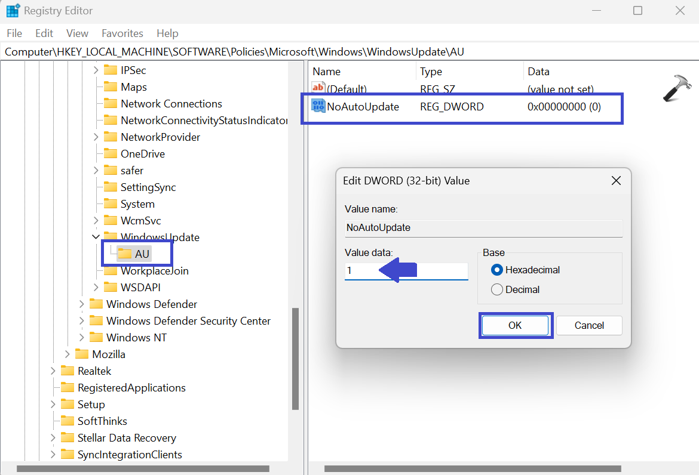Select the Windows Defender folder icon

tap(96, 304)
